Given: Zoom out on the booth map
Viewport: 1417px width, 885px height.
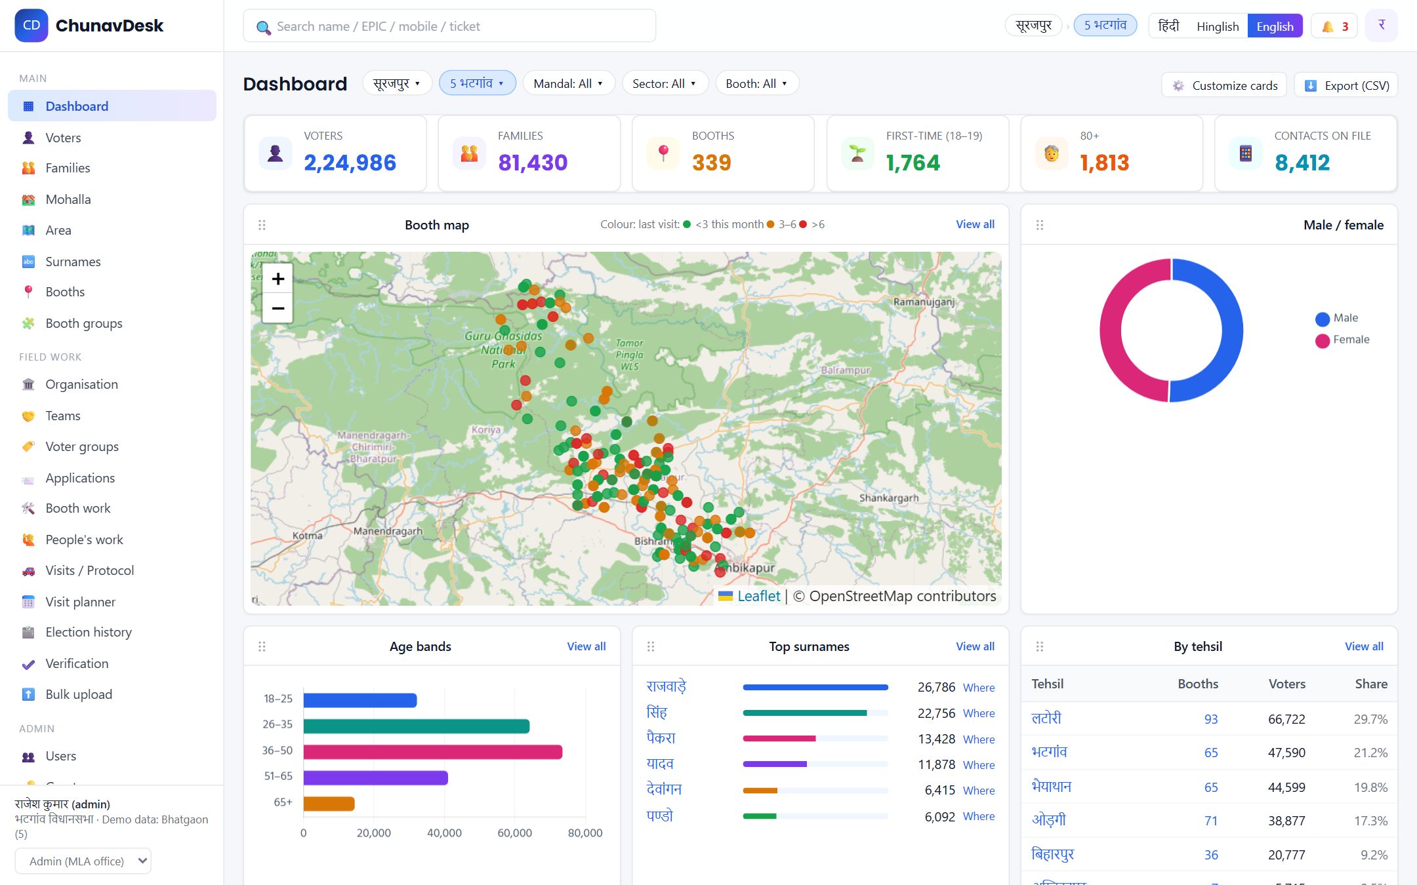Looking at the screenshot, I should click(x=277, y=308).
